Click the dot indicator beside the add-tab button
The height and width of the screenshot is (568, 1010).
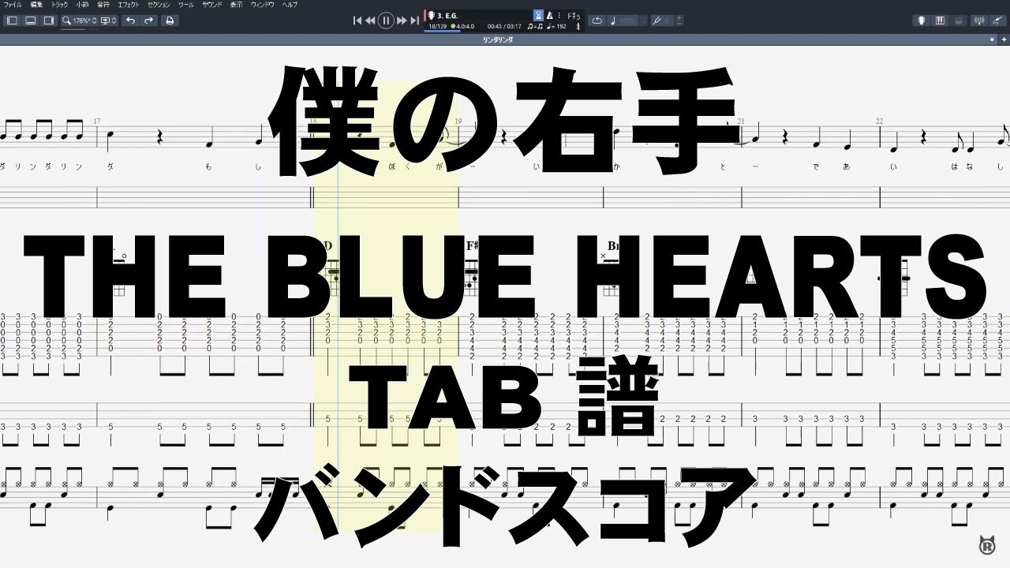[993, 39]
